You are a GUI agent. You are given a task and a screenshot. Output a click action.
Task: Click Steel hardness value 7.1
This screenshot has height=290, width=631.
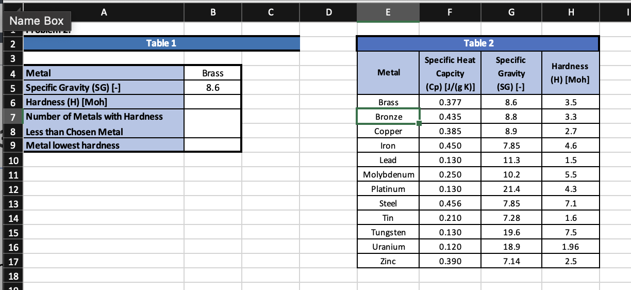570,203
